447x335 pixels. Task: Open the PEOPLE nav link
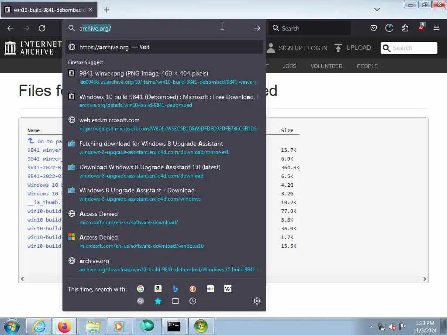click(x=367, y=66)
